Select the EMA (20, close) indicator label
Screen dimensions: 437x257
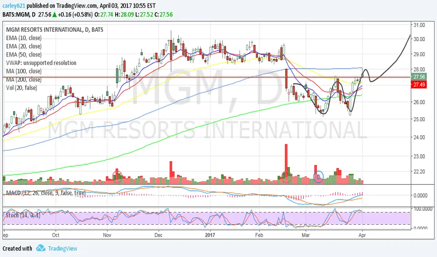[24, 46]
